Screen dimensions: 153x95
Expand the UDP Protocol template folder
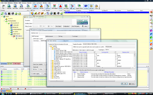click(x=51, y=64)
